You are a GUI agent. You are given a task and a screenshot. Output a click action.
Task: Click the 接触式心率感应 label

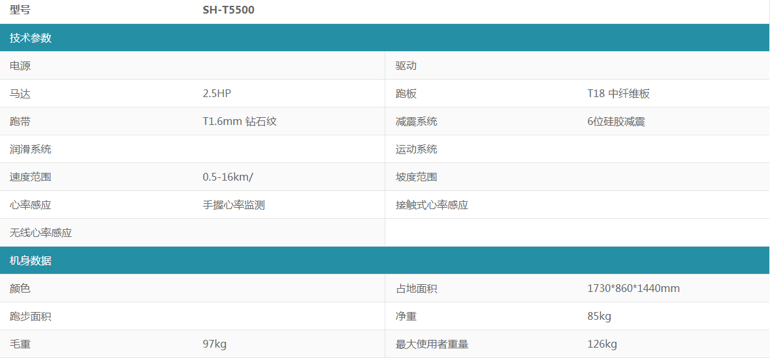[x=432, y=205]
